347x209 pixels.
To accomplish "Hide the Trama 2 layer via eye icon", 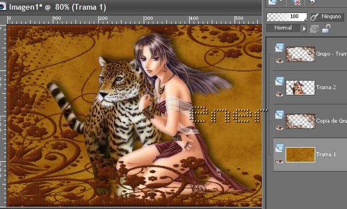I will [279, 94].
